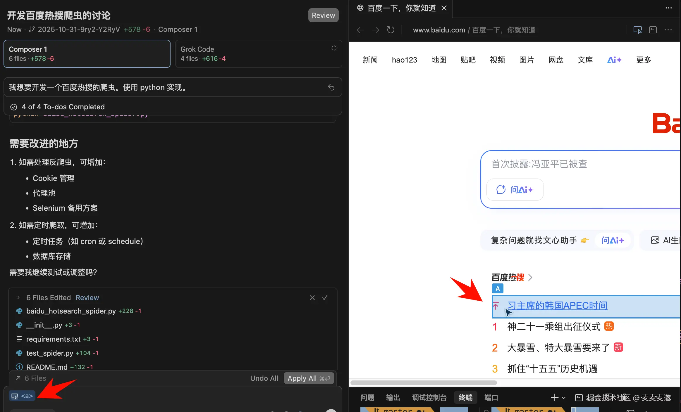Viewport: 681px width, 412px height.
Task: Accept all file edits via the checkmark
Action: 325,297
